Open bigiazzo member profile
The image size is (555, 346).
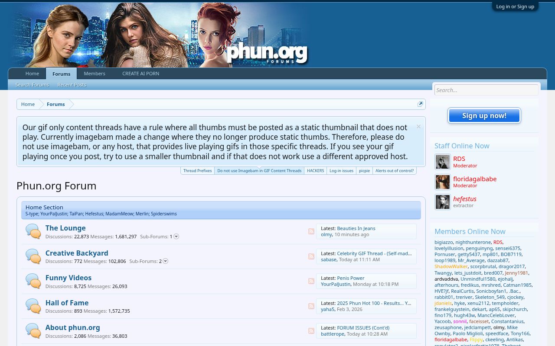(x=444, y=242)
